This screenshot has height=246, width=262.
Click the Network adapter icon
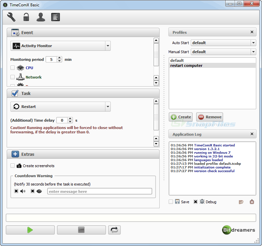(20, 77)
